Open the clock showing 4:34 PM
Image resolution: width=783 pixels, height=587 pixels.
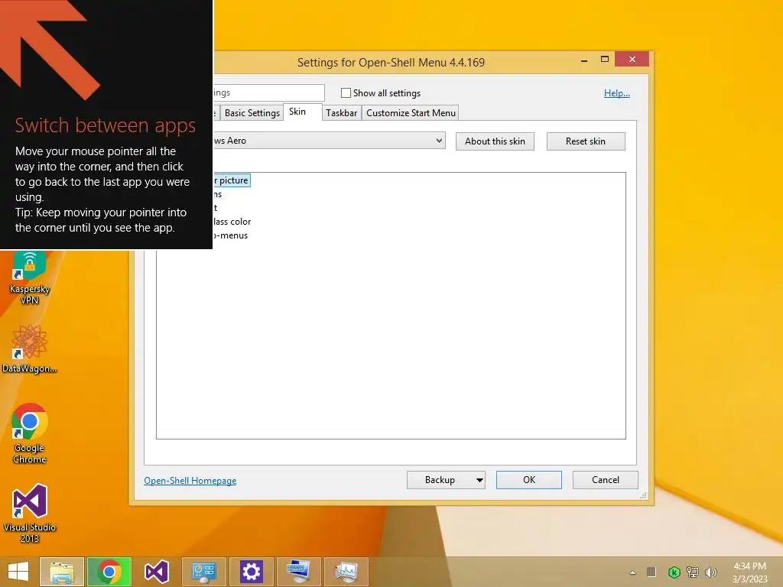tap(749, 572)
